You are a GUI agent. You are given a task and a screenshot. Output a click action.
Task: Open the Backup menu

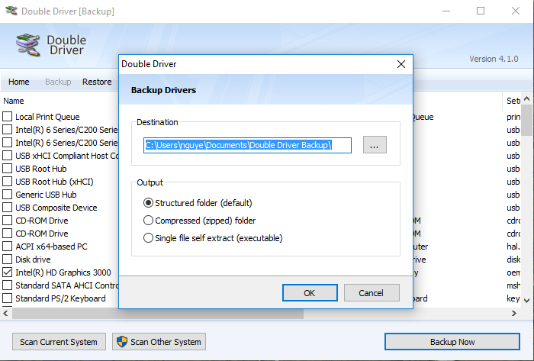point(58,82)
